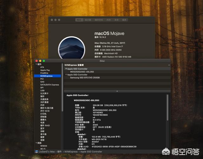Click the iMac computer icon in path bar
The width and height of the screenshot is (203, 159).
pyautogui.click(x=36, y=152)
